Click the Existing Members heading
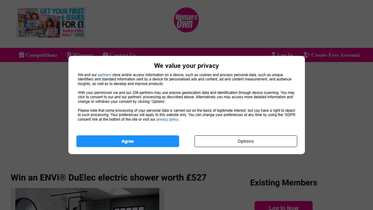 coord(283,183)
